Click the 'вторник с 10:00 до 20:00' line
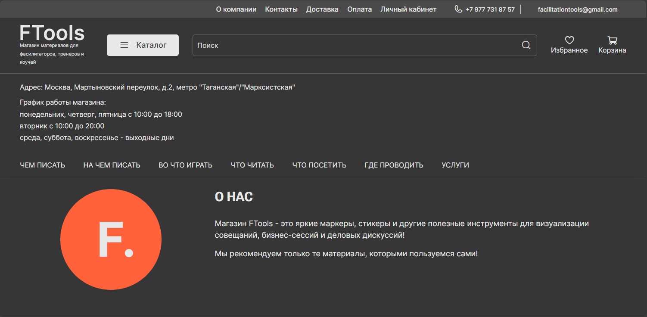This screenshot has height=317, width=647. click(62, 126)
